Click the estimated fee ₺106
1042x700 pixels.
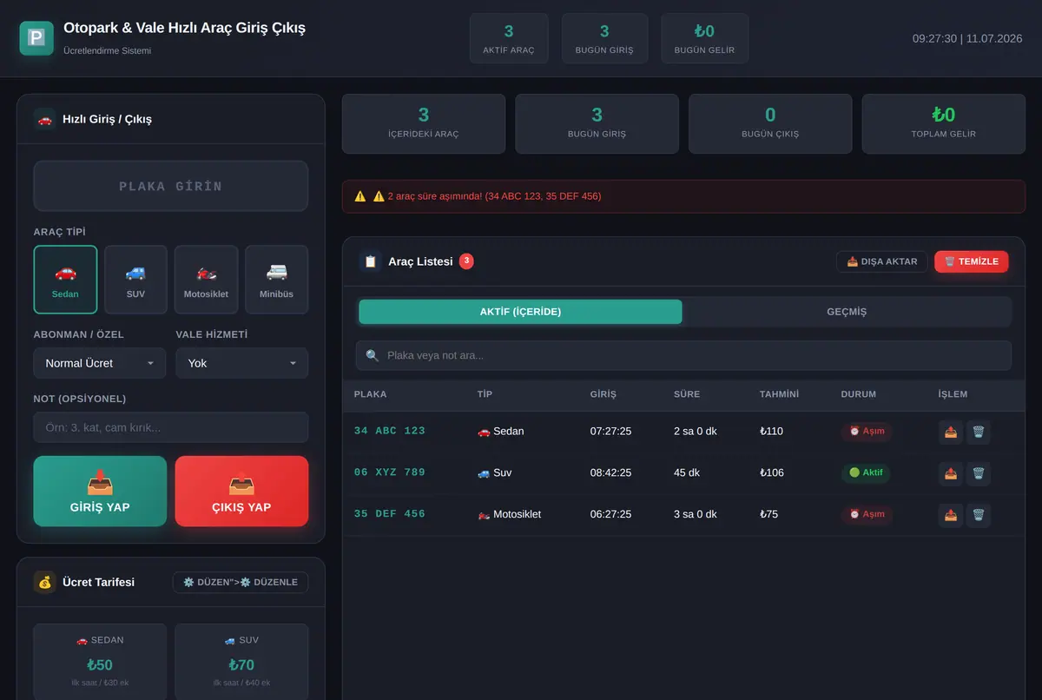(x=772, y=472)
